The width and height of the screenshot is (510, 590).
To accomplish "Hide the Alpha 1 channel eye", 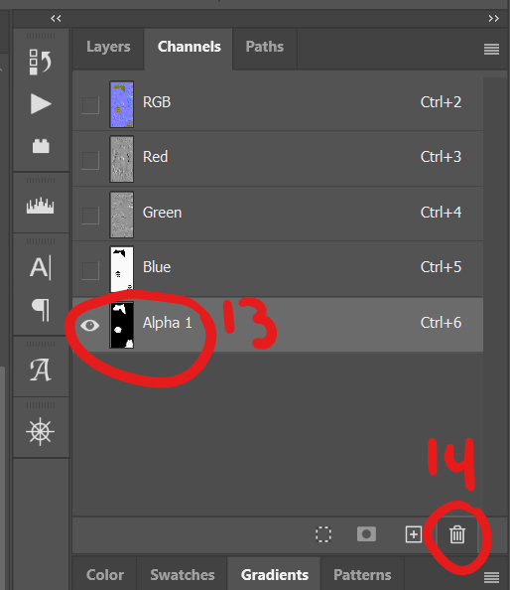I will 90,325.
